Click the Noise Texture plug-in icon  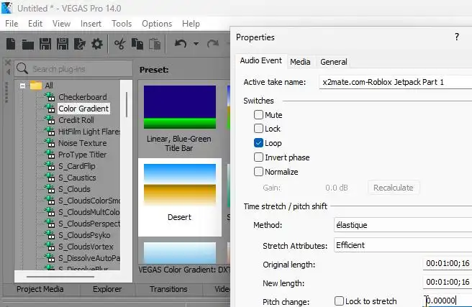[50, 143]
